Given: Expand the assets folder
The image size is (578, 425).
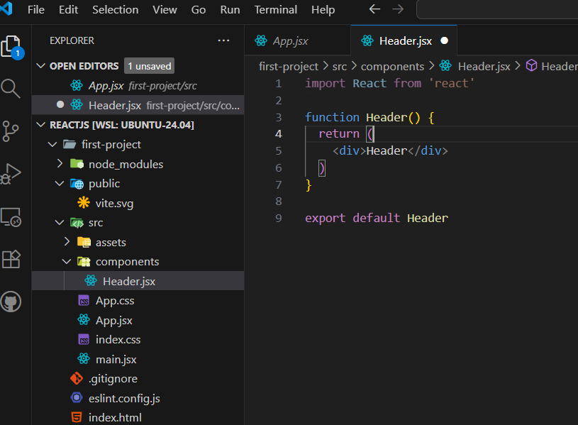Looking at the screenshot, I should [x=67, y=242].
